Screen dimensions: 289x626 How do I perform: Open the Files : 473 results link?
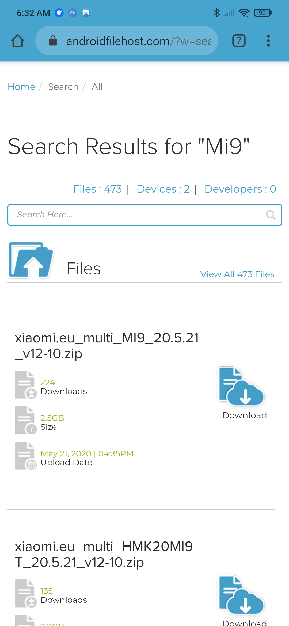point(98,189)
